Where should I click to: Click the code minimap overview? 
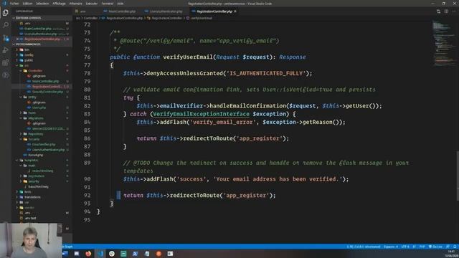pos(443,44)
